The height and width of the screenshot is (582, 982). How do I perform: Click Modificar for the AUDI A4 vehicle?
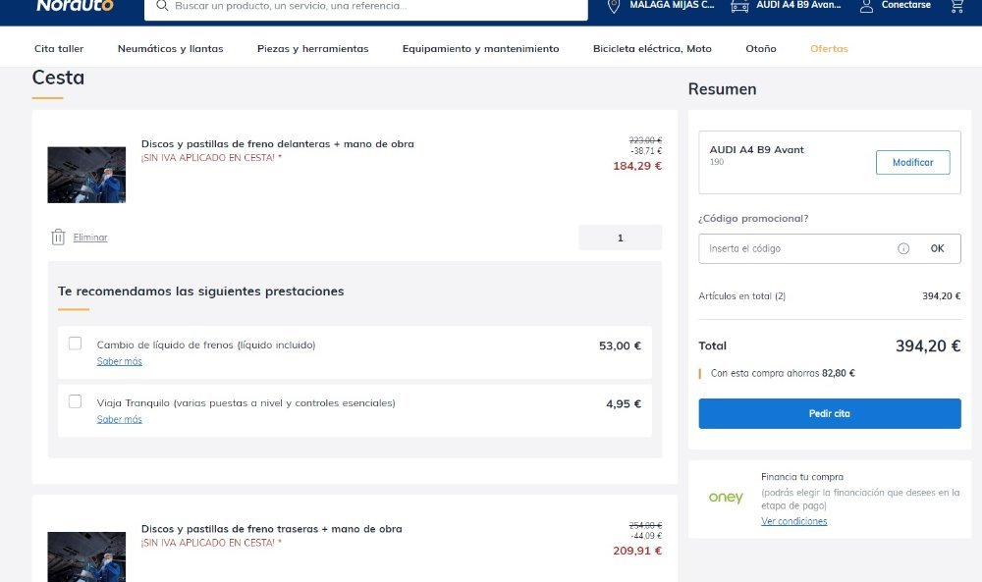coord(912,162)
